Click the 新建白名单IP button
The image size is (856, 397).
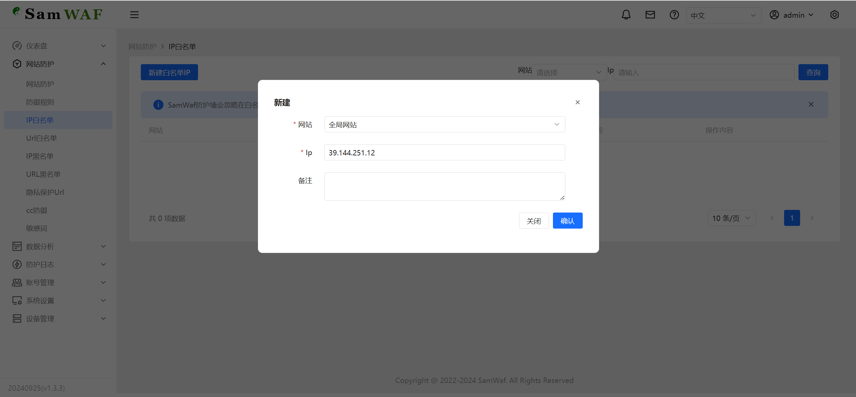(169, 72)
